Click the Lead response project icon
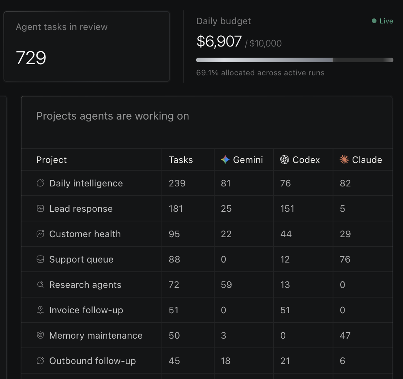The image size is (403, 379). coord(40,208)
